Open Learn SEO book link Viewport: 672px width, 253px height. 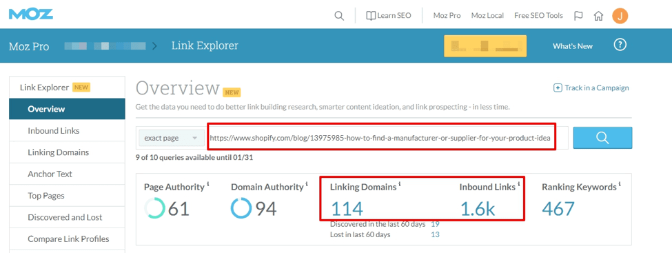click(388, 15)
